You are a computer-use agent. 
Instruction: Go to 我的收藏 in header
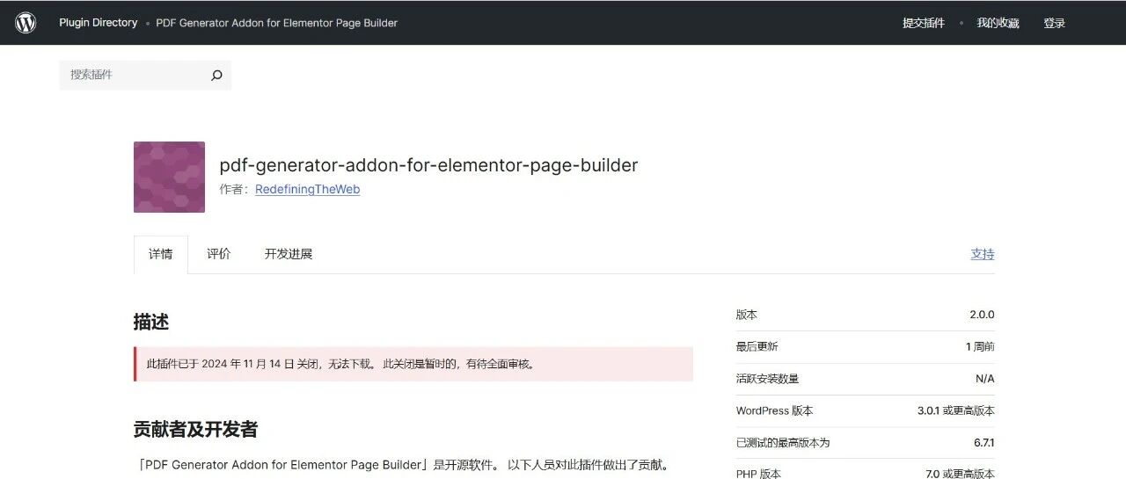click(998, 23)
